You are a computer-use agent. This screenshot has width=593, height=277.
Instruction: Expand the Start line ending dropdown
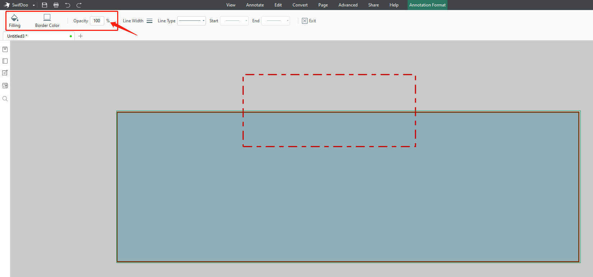(x=234, y=21)
